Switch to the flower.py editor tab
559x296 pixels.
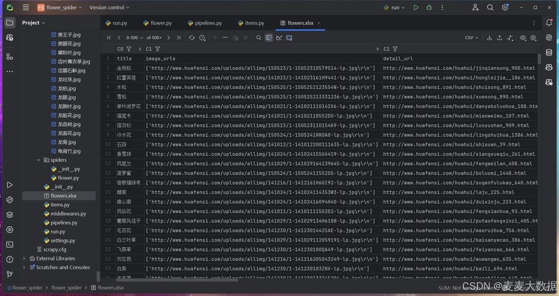coord(158,23)
